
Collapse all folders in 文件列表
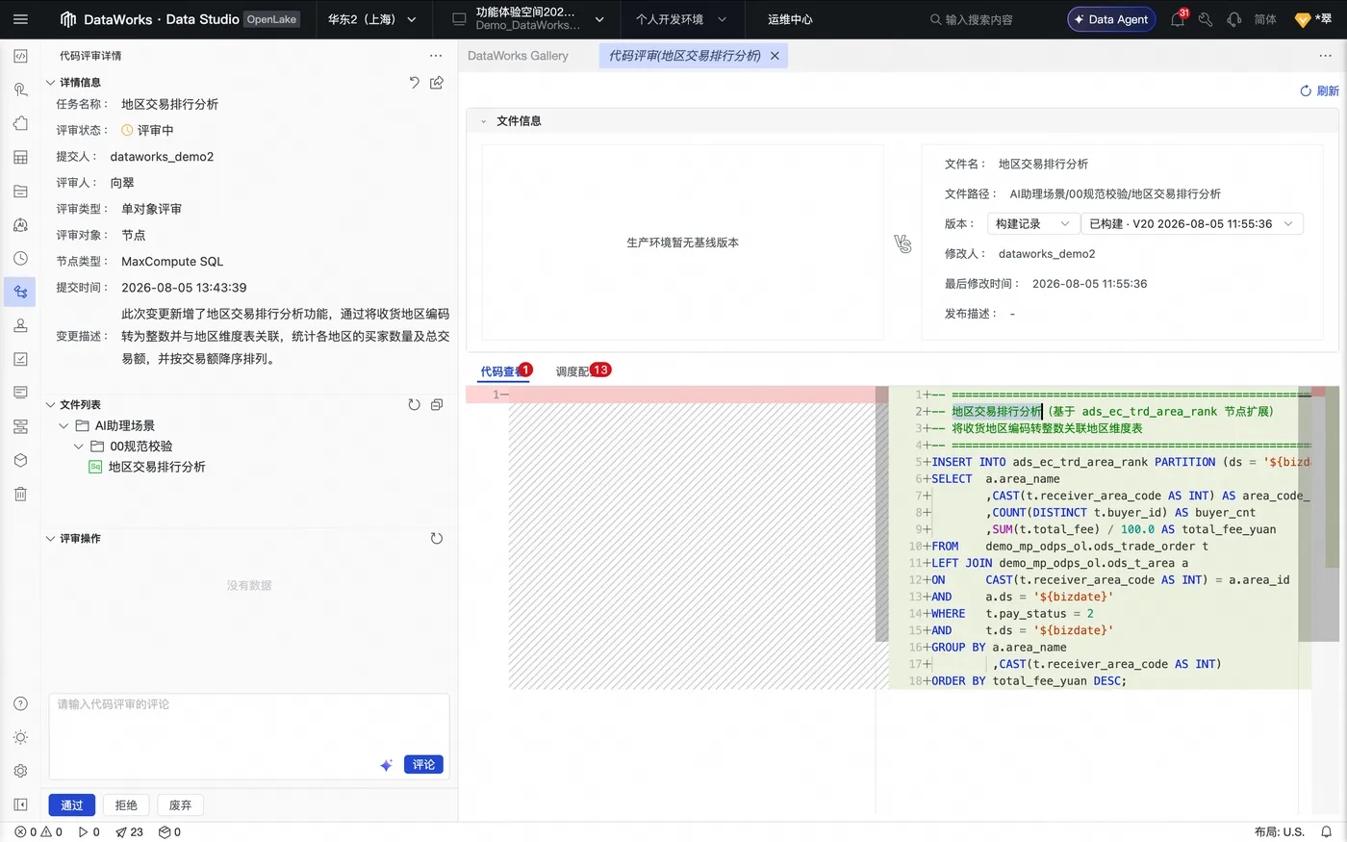(x=437, y=405)
